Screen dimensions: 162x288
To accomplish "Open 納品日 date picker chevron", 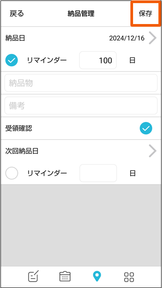I will [x=153, y=38].
